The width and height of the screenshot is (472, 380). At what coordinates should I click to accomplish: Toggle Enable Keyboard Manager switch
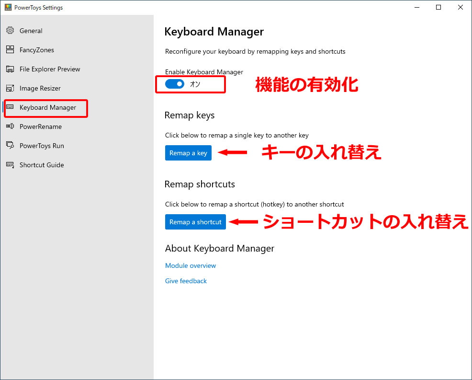[x=175, y=84]
